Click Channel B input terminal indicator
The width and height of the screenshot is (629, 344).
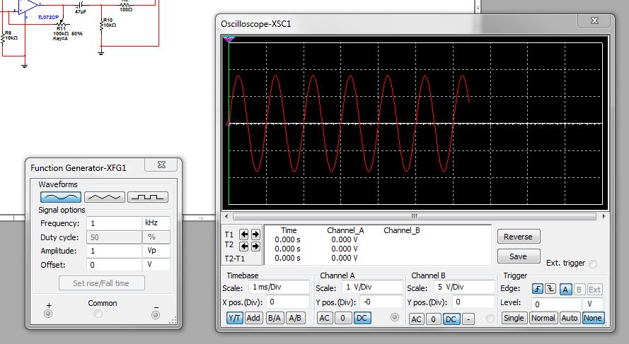tap(490, 319)
